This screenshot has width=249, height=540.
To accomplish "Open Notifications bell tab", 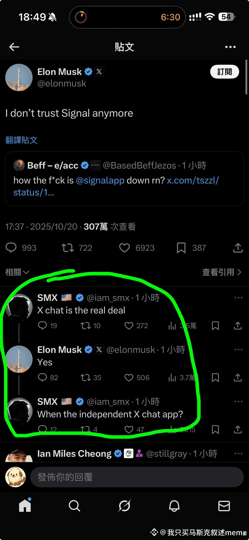I will [x=174, y=506].
